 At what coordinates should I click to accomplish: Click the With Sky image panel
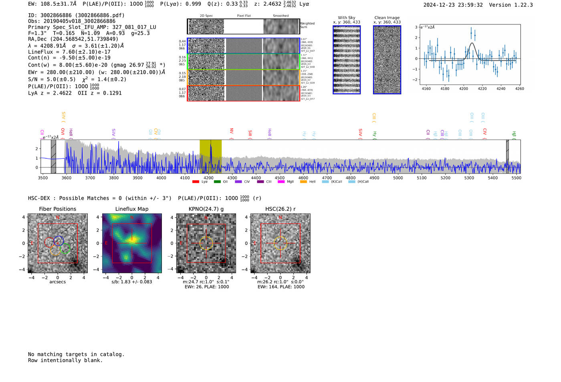point(347,60)
